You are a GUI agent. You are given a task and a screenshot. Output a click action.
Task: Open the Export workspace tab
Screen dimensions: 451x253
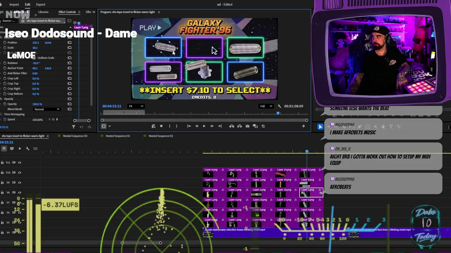[41, 5]
